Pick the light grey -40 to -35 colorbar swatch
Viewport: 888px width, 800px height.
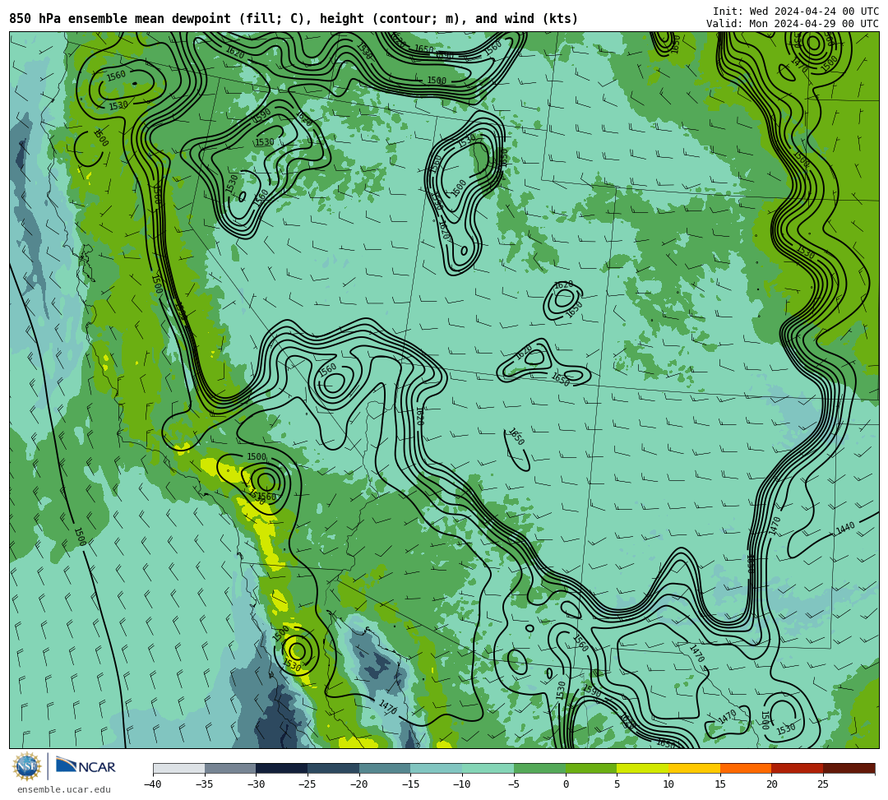pyautogui.click(x=179, y=768)
